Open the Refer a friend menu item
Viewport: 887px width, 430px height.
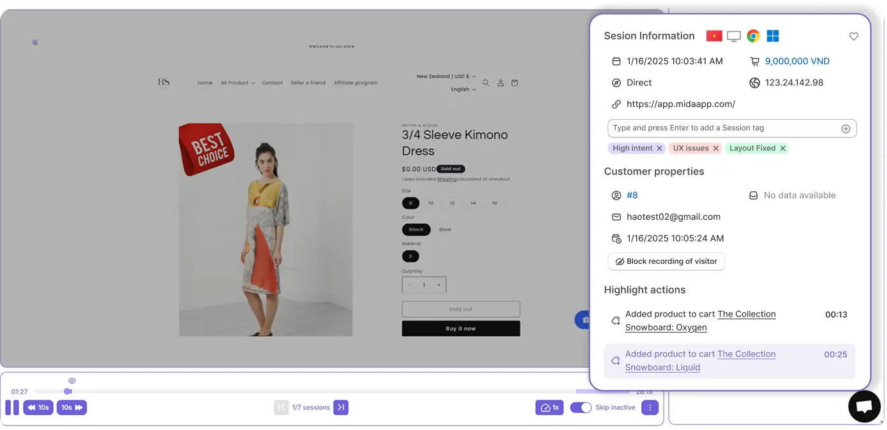pyautogui.click(x=308, y=83)
